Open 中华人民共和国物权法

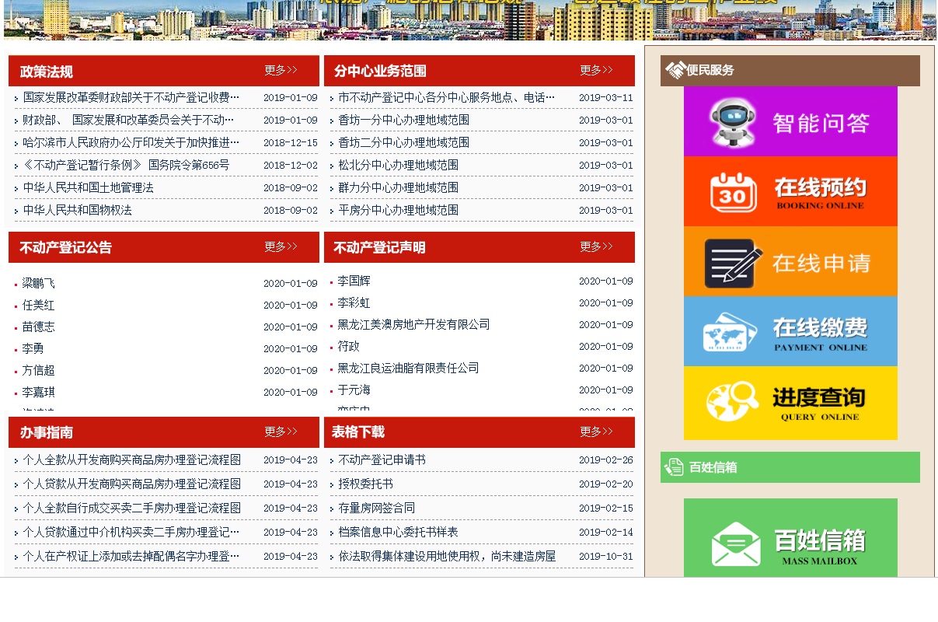coord(78,211)
